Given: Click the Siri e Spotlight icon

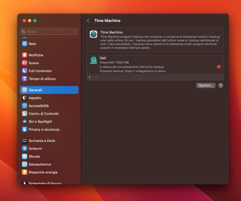Looking at the screenshot, I should coord(24,122).
